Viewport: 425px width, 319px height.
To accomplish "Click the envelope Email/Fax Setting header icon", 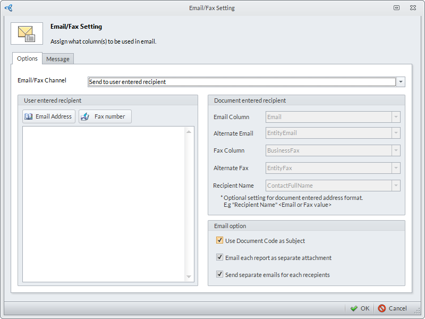I will tap(27, 33).
